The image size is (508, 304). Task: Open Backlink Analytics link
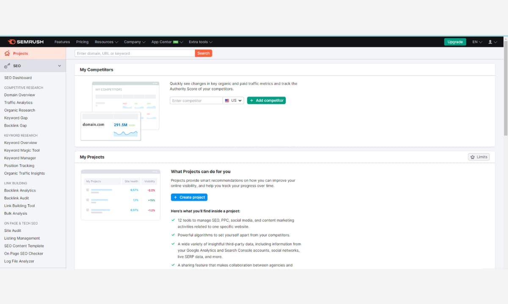[20, 190]
